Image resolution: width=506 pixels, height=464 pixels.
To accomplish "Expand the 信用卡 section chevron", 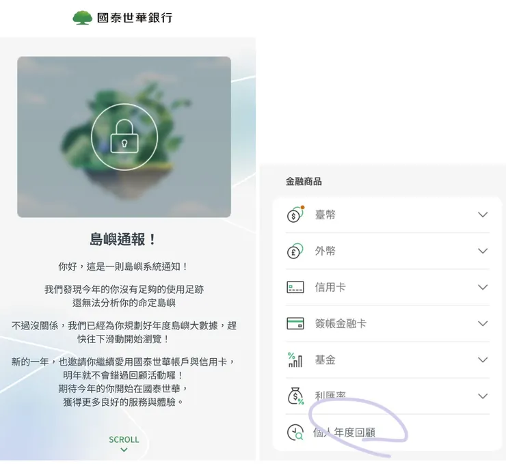I will point(483,287).
